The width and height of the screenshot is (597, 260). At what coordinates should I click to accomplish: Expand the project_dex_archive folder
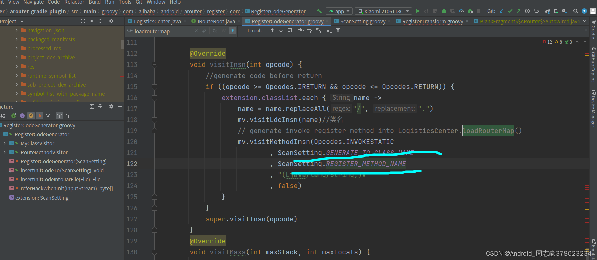coord(17,57)
